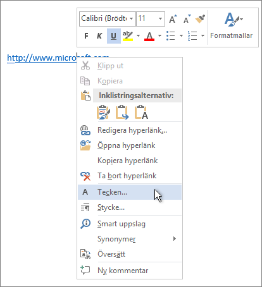Image resolution: width=262 pixels, height=287 pixels.
Task: Click the Öppna hyperlänk folder icon
Action: 85,145
